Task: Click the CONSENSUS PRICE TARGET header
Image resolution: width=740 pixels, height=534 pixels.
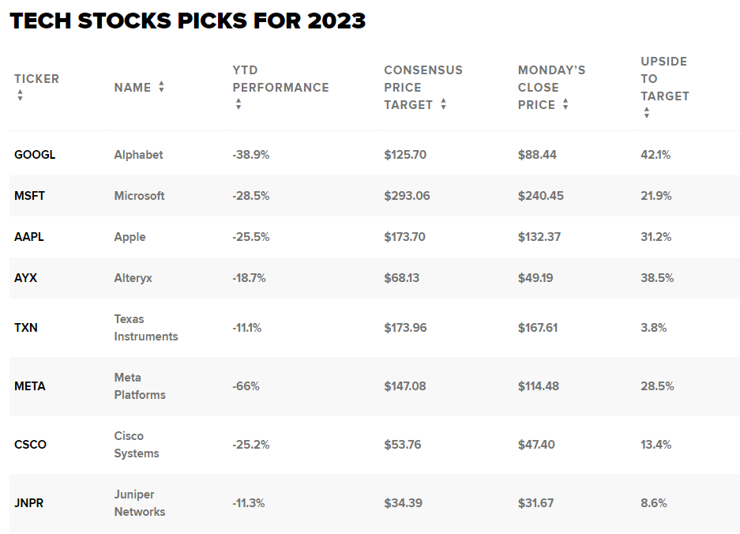Action: 423,88
